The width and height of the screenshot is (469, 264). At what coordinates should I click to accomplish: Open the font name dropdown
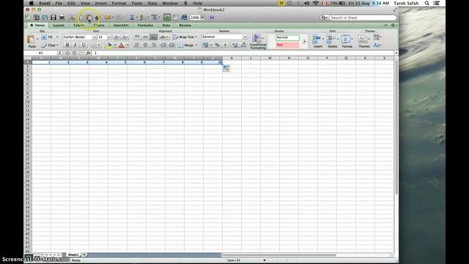[x=95, y=37]
